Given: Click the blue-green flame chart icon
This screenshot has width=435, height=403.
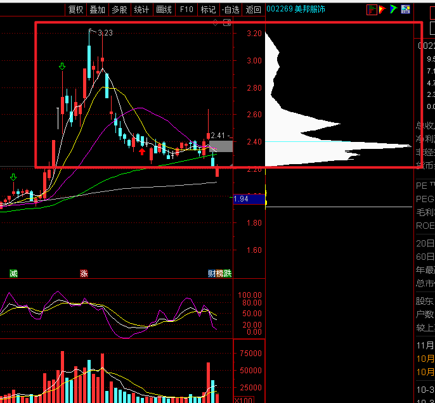Looking at the screenshot, I should [393, 10].
